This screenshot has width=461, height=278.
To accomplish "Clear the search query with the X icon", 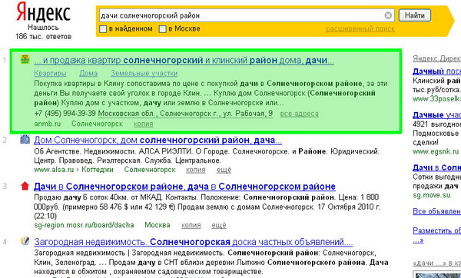I will [388, 15].
